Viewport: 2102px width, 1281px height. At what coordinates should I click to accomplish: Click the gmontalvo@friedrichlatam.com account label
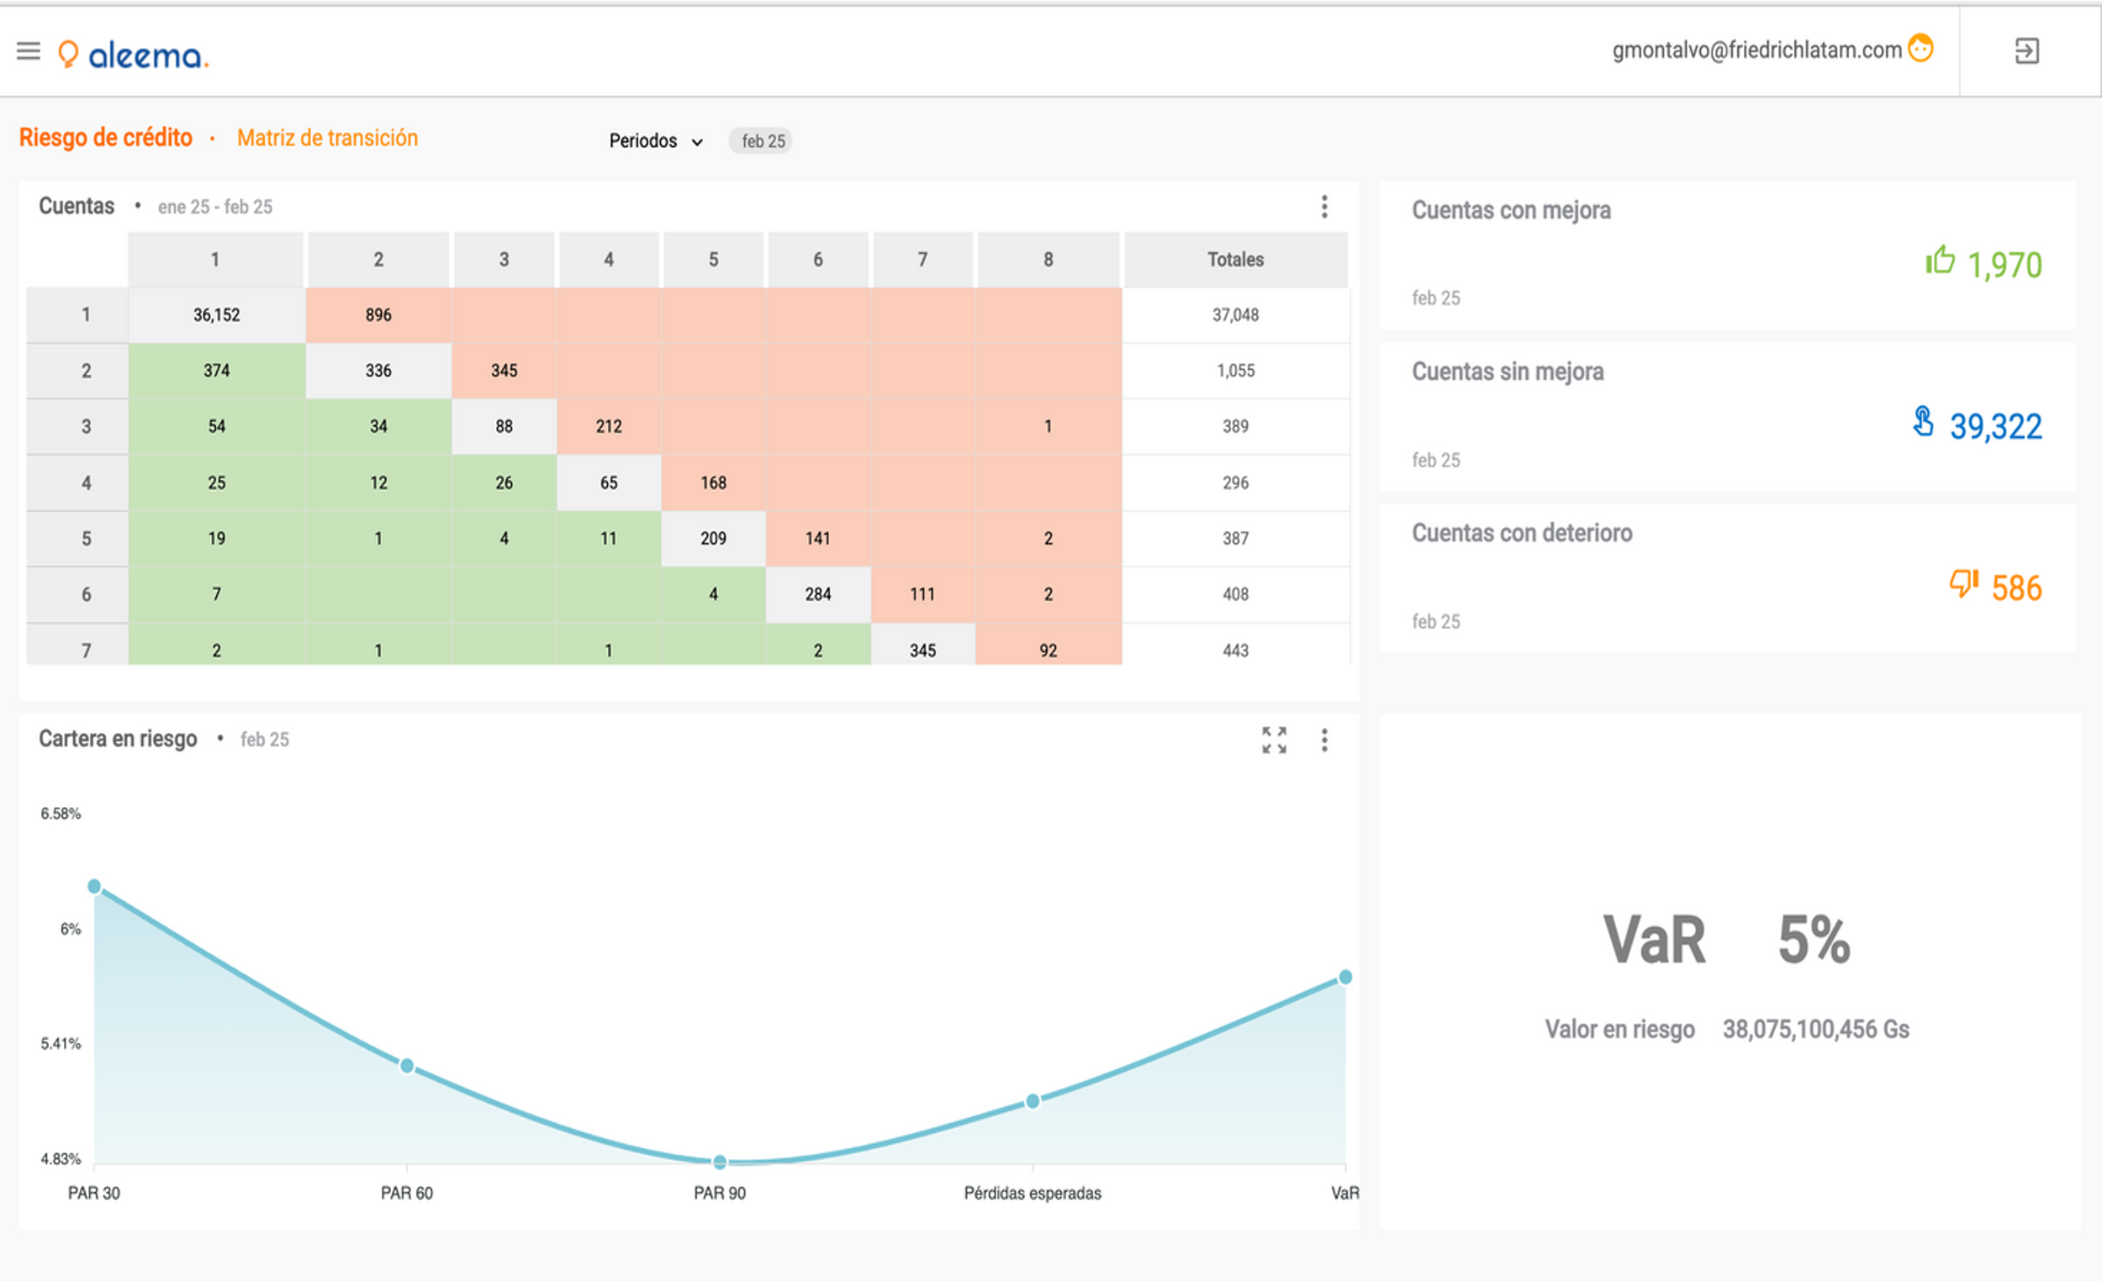[1756, 50]
